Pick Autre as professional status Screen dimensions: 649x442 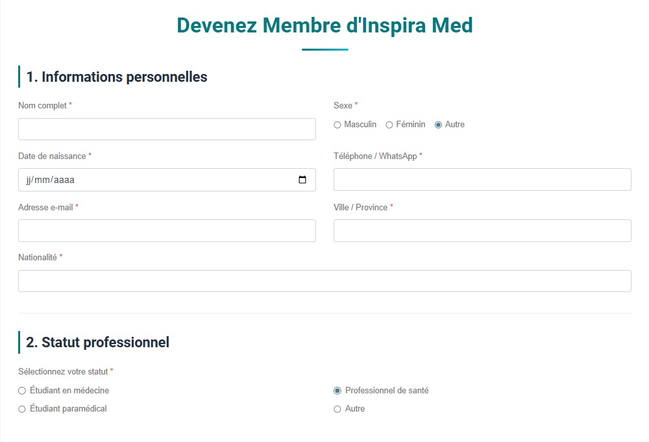pos(337,409)
